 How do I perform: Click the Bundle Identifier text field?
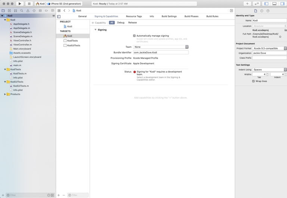point(161,52)
